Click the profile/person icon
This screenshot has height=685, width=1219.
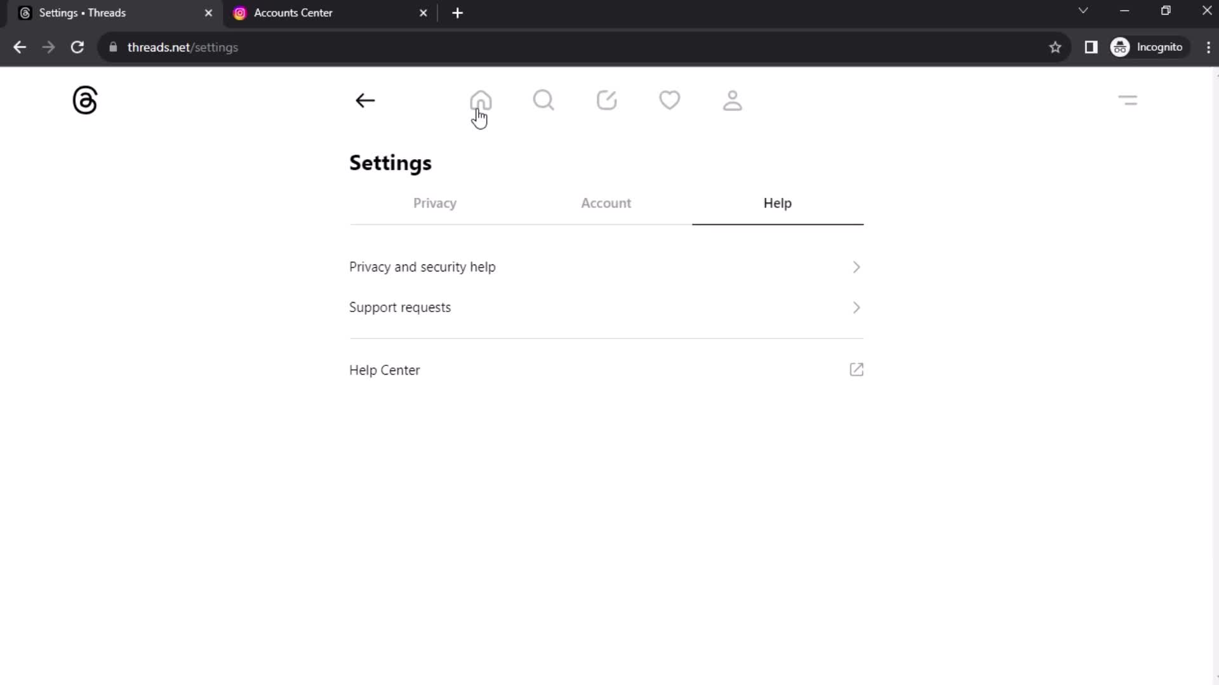tap(733, 100)
